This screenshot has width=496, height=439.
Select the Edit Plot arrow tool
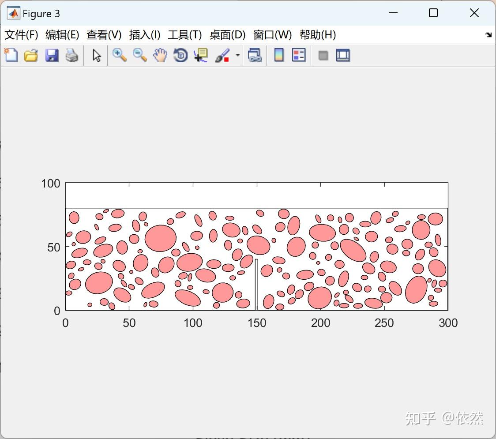[x=97, y=56]
